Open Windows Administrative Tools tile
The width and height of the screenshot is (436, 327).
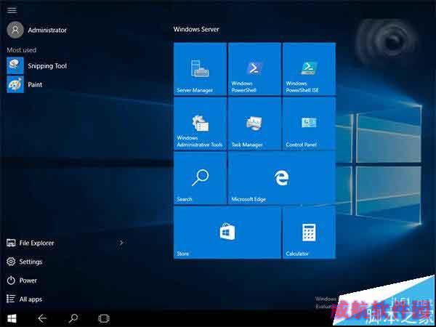pos(200,124)
